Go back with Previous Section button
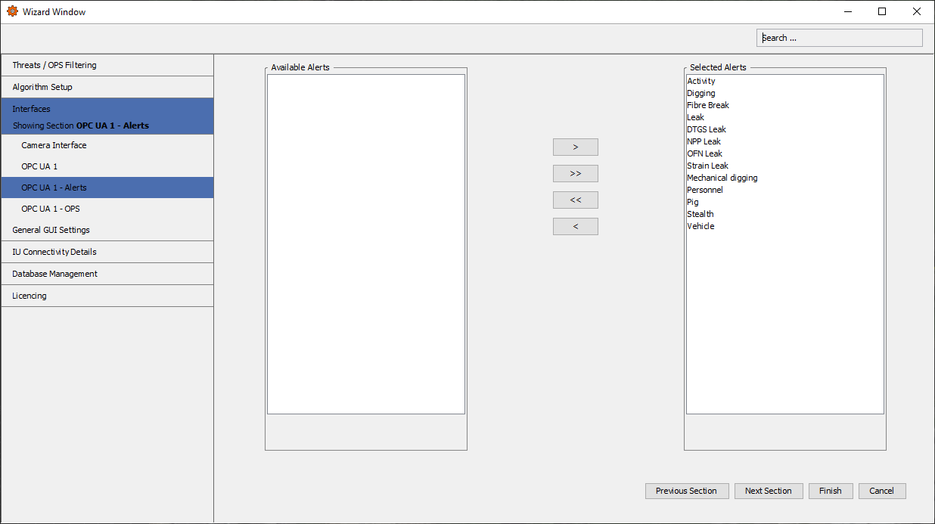The image size is (935, 524). pyautogui.click(x=686, y=491)
